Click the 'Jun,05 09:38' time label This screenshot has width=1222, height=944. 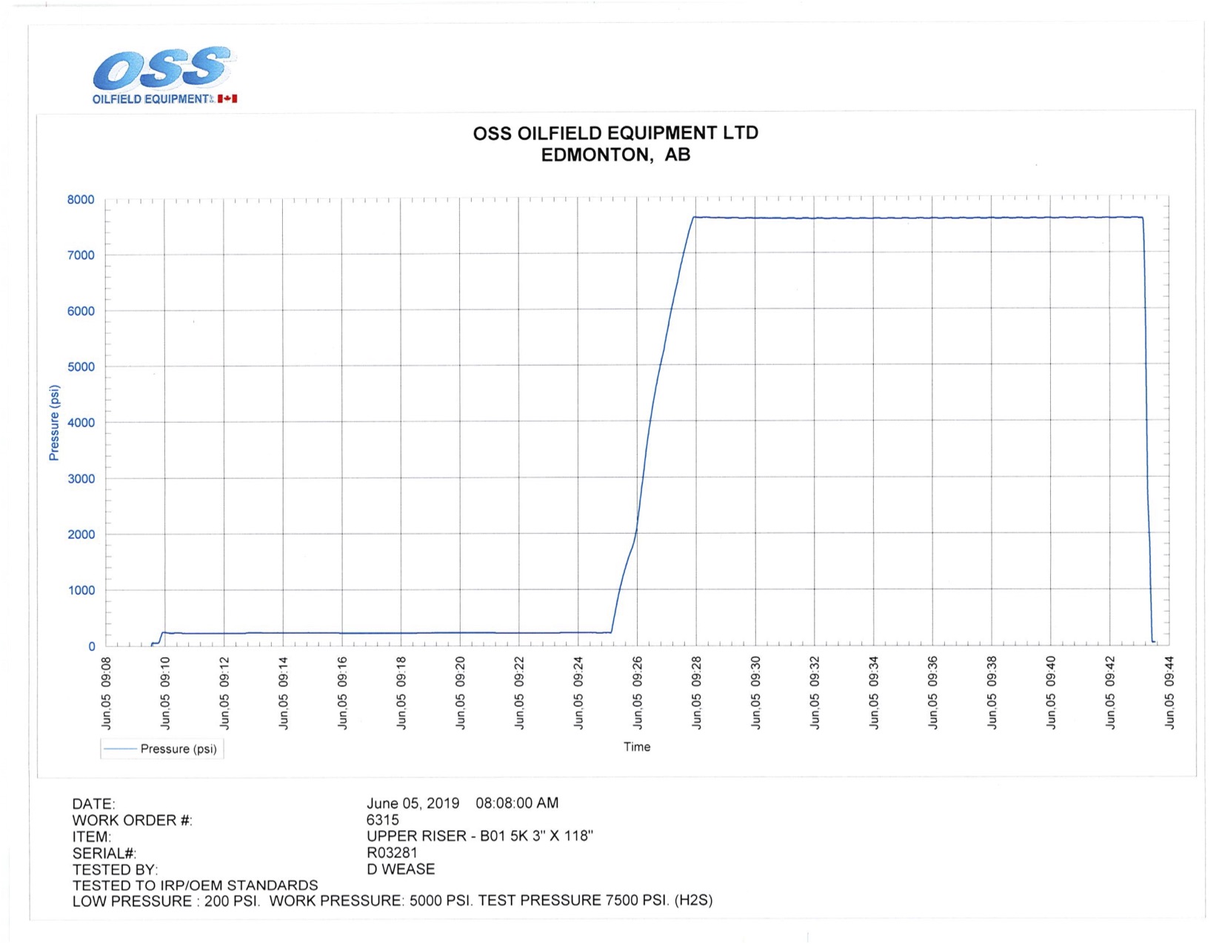point(992,693)
